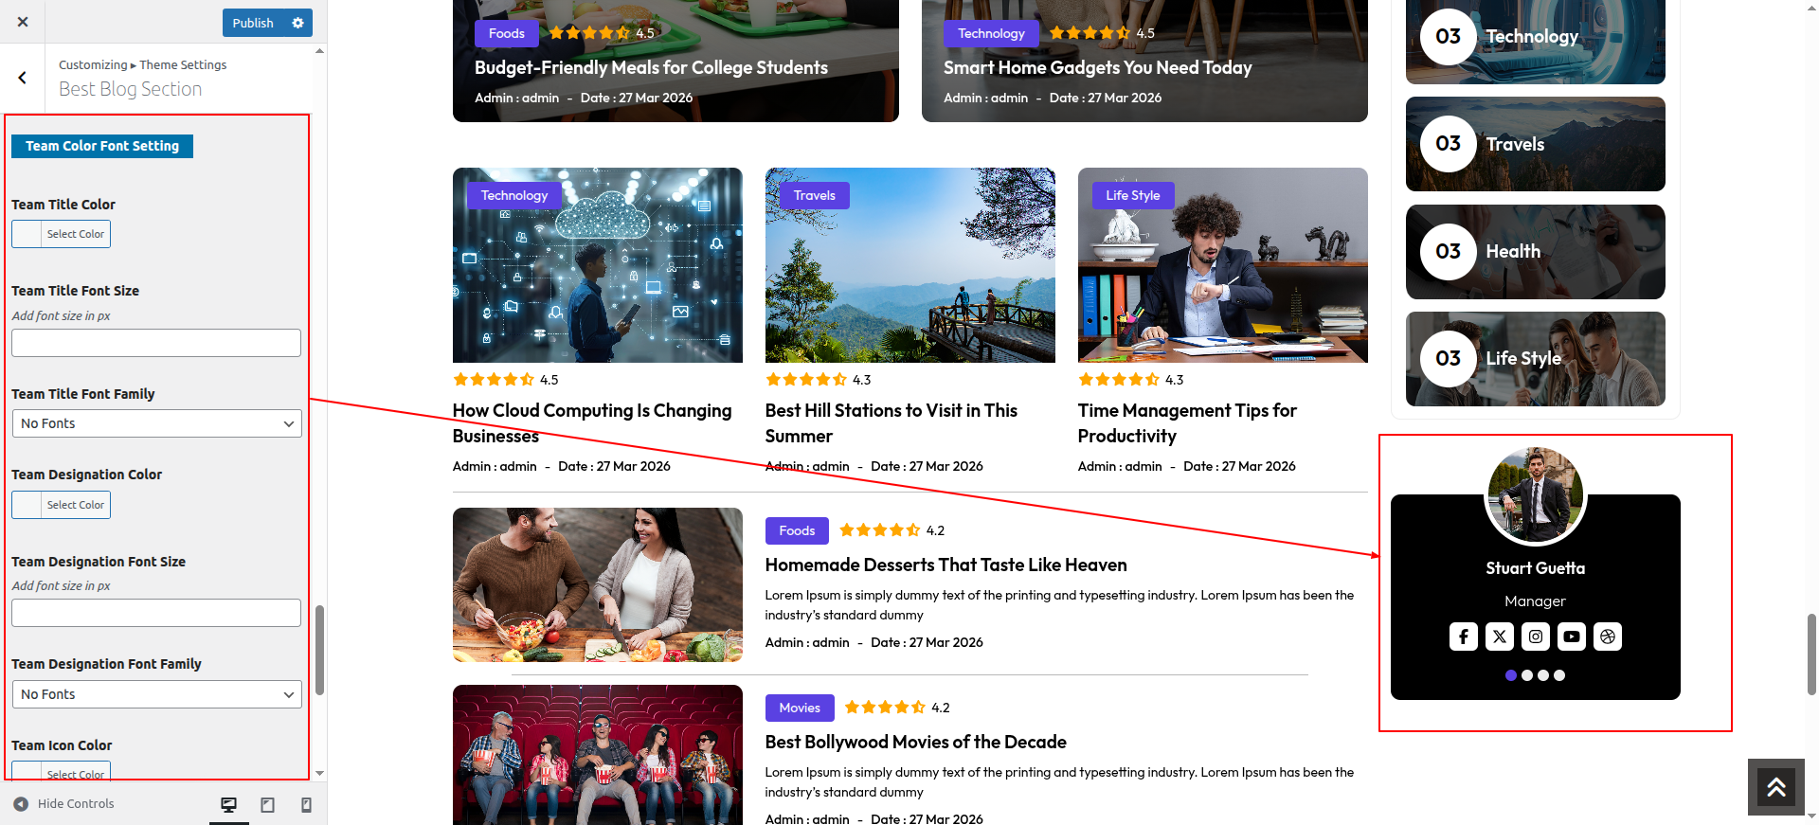Select the last team slider dot

click(x=1559, y=675)
